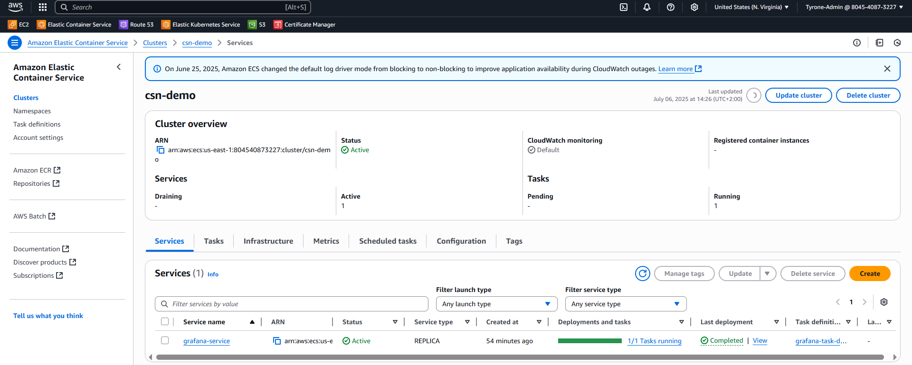Dismiss the log driver info banner
The image size is (912, 365).
click(x=887, y=69)
